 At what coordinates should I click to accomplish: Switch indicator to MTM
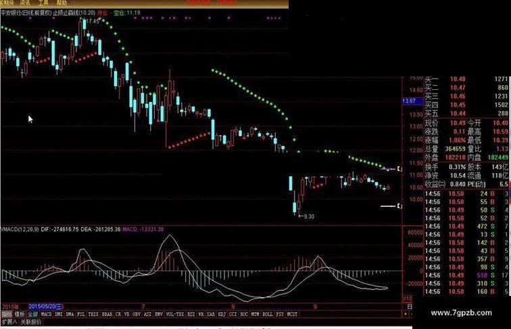click(x=255, y=314)
